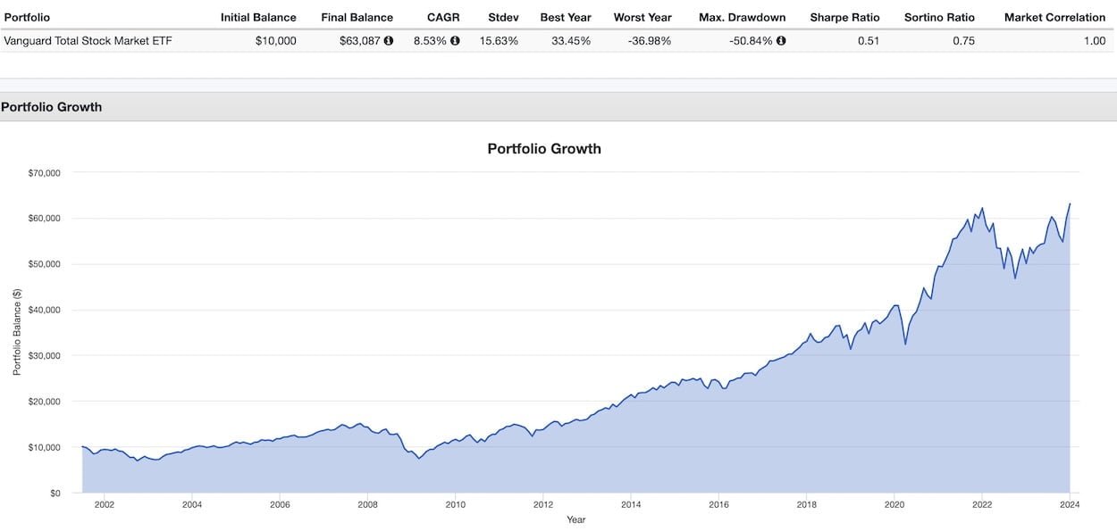This screenshot has width=1117, height=531.
Task: Click the Portfolio Growth chart title
Action: tap(544, 149)
